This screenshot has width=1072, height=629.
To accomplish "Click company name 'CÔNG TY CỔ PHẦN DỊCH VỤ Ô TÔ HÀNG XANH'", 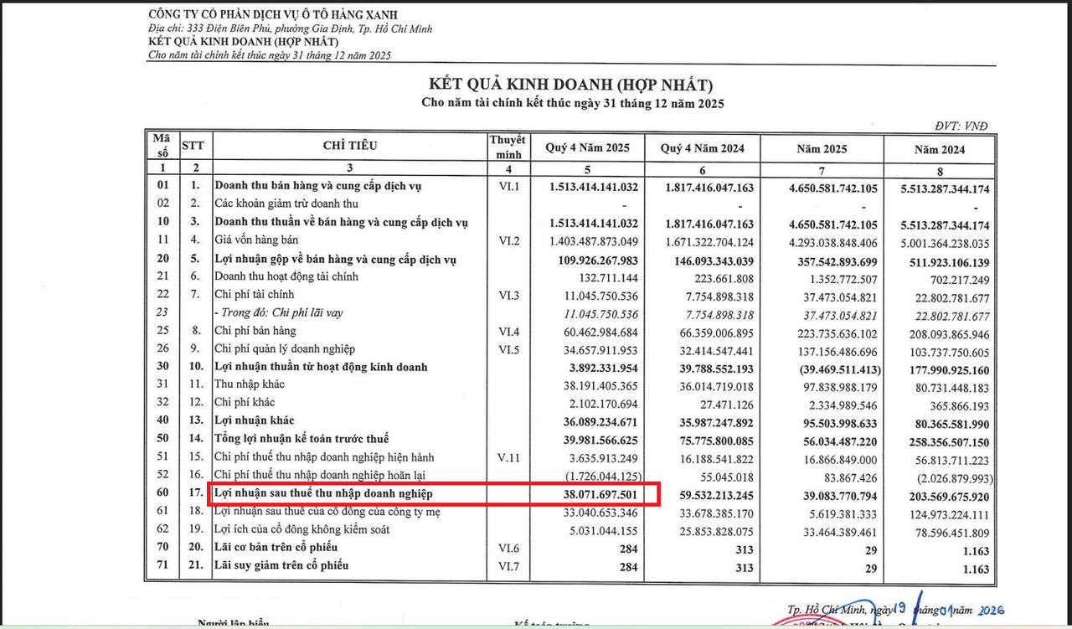I will coord(273,14).
